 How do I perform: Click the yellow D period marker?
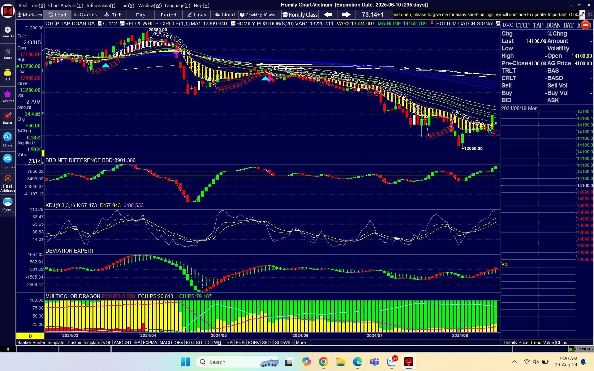30,336
